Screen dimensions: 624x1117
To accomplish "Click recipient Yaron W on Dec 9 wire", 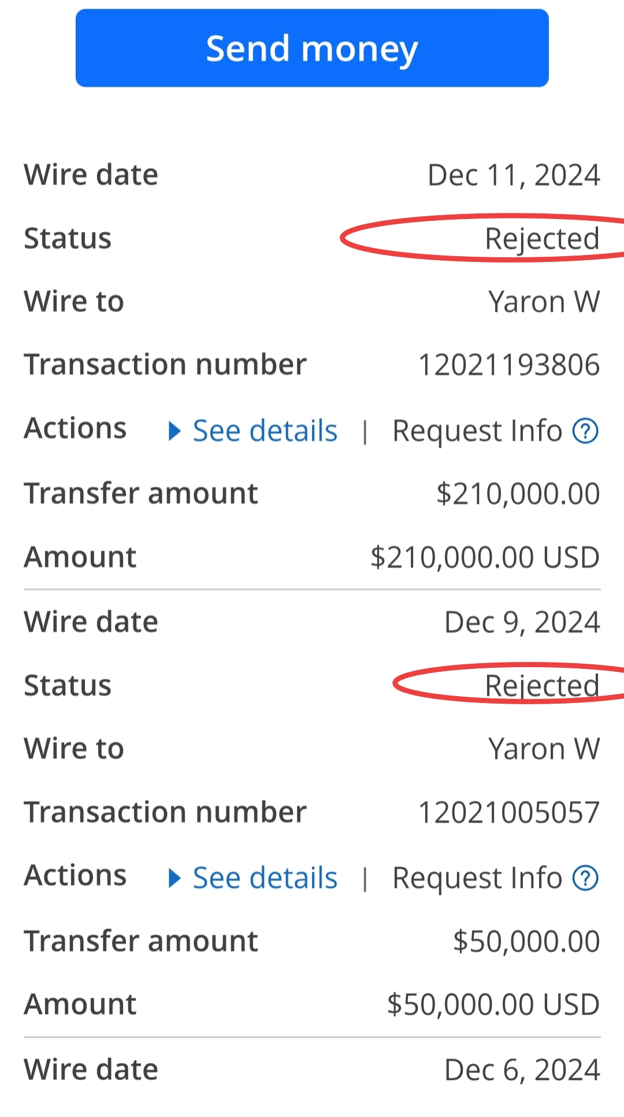I will click(544, 749).
